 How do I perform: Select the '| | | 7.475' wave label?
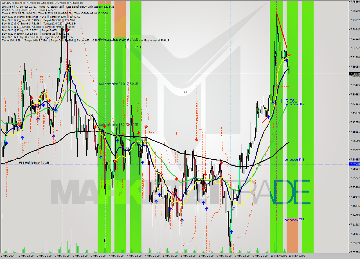(131, 46)
